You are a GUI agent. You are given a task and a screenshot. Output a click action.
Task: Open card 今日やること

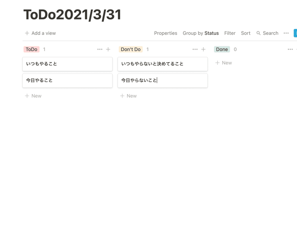pyautogui.click(x=68, y=80)
